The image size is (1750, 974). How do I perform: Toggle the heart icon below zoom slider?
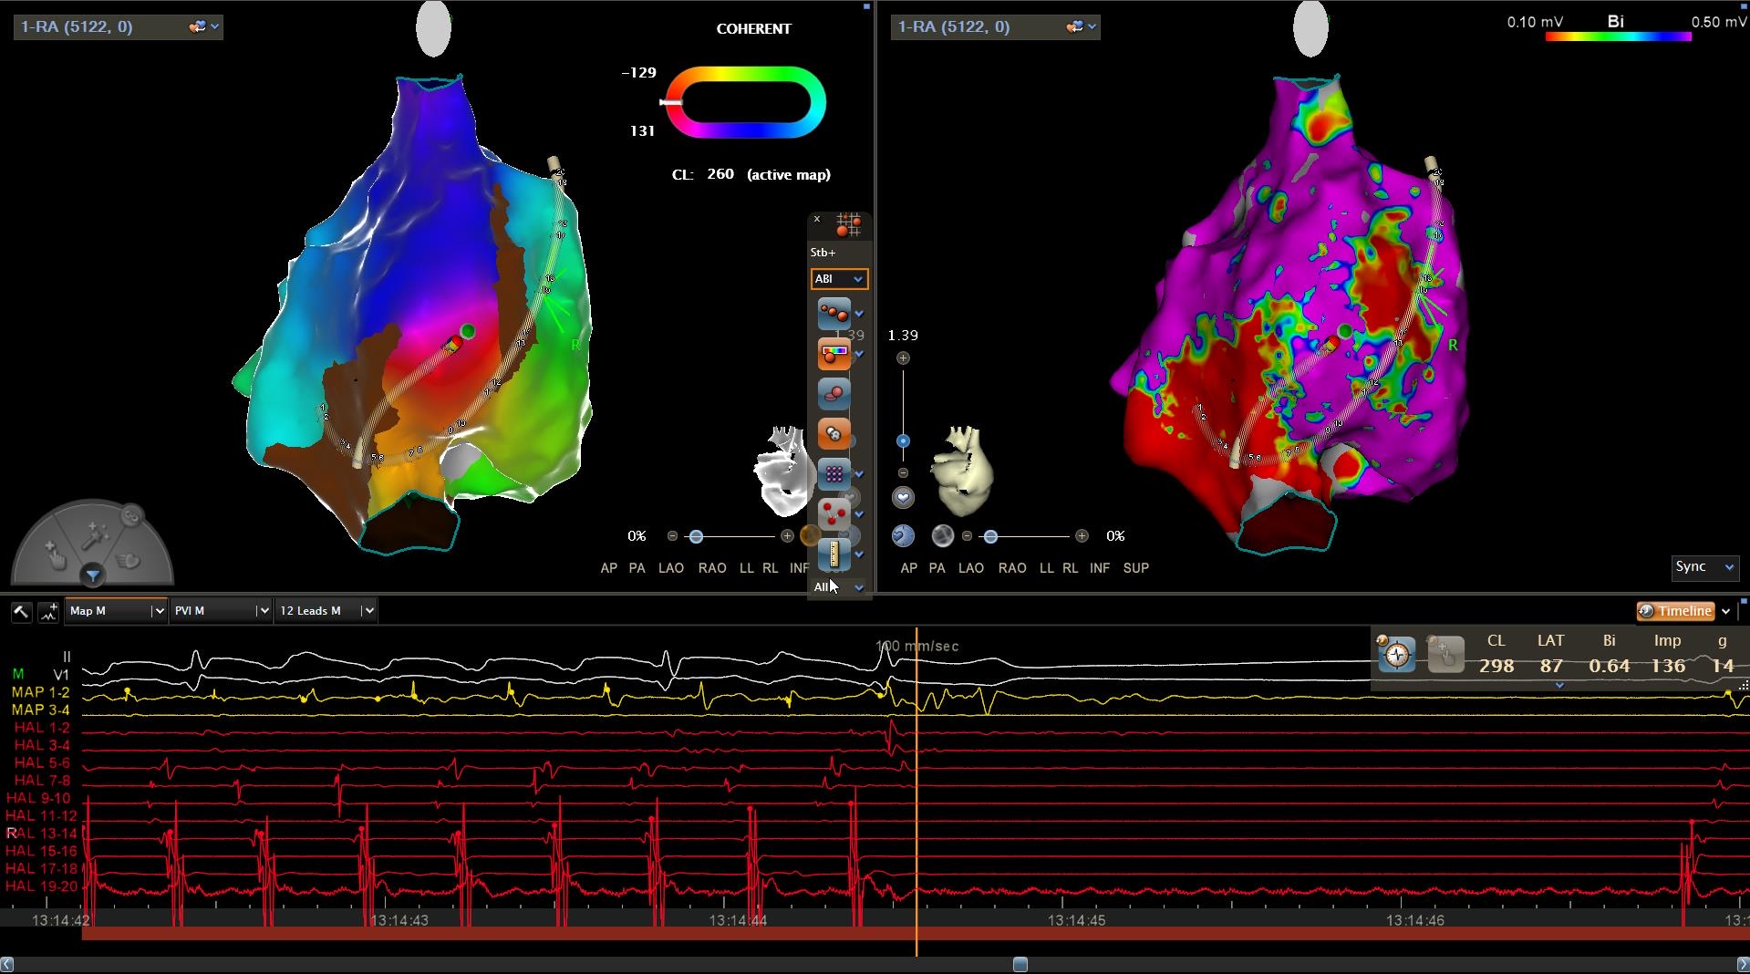903,497
